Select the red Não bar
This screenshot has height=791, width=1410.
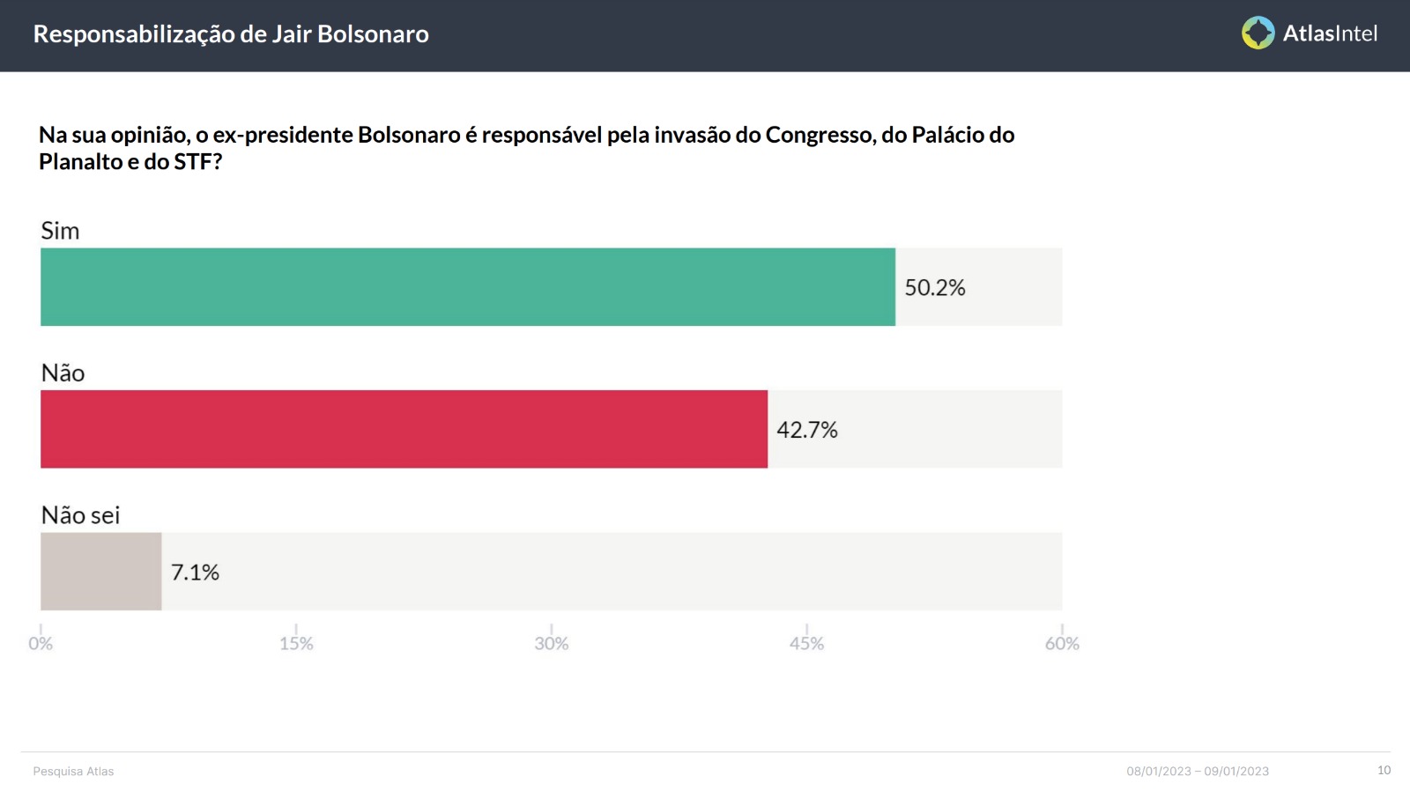tap(404, 429)
